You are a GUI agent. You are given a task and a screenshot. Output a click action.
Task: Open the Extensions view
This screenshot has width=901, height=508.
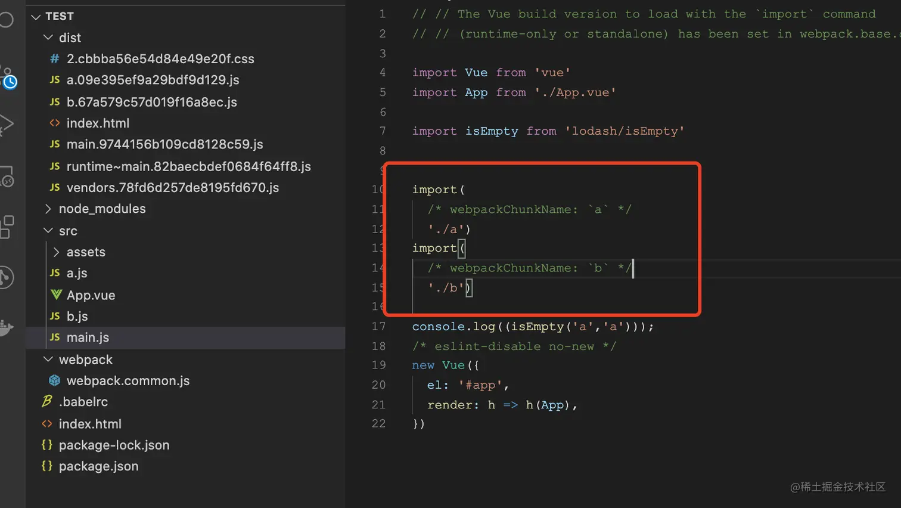(x=6, y=227)
